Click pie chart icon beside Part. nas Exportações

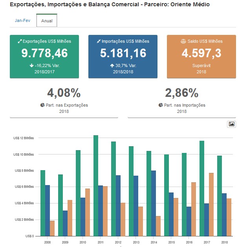coord(42,105)
